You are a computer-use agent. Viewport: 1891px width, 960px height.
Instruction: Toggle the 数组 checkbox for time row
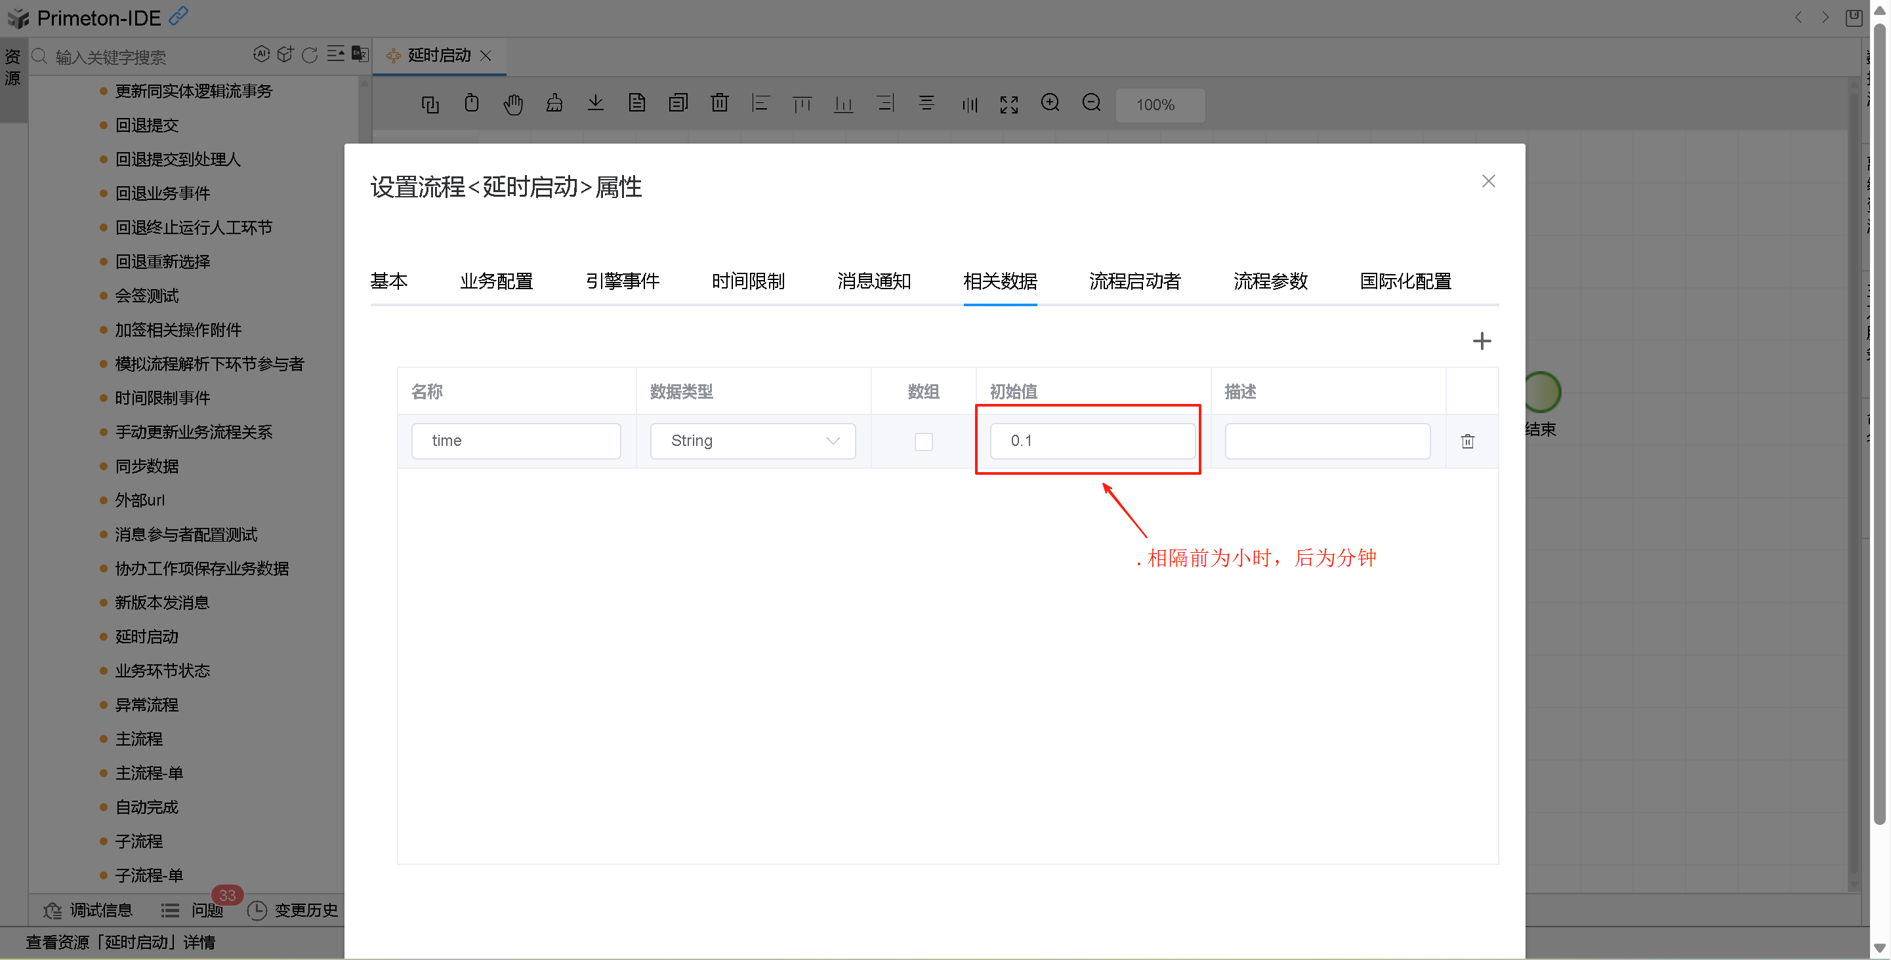point(923,441)
